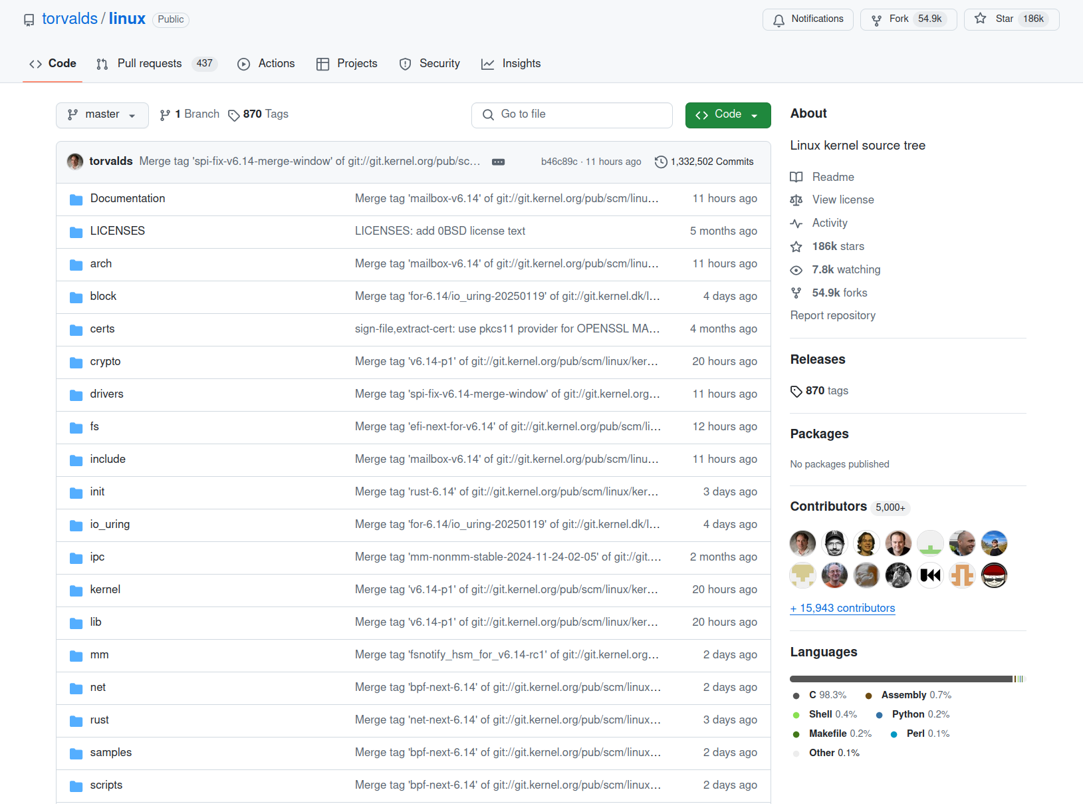This screenshot has width=1083, height=804.
Task: Switch to the Pull requests tab
Action: [x=149, y=63]
